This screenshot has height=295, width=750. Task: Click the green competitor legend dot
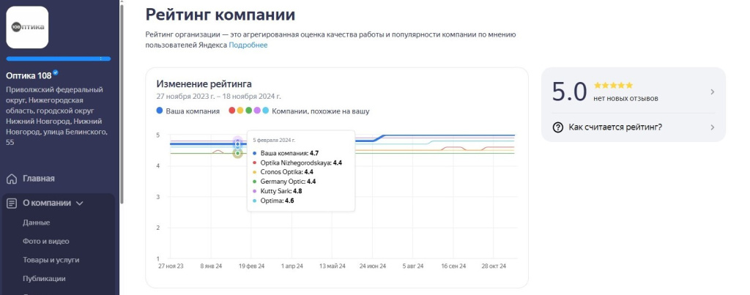(x=249, y=111)
